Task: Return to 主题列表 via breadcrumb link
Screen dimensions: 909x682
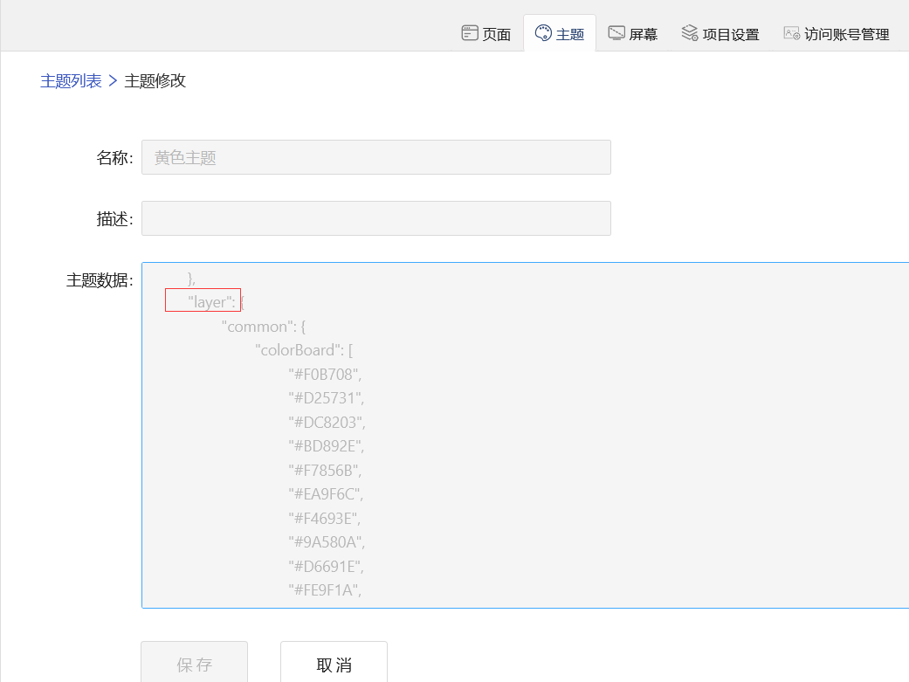Action: click(x=71, y=81)
